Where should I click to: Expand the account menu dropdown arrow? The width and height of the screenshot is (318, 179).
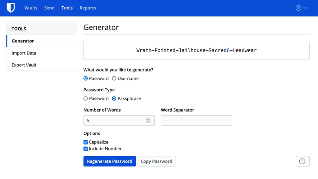click(x=306, y=8)
